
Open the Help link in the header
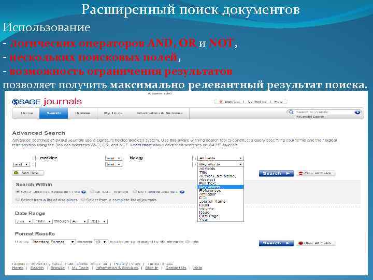(x=278, y=102)
